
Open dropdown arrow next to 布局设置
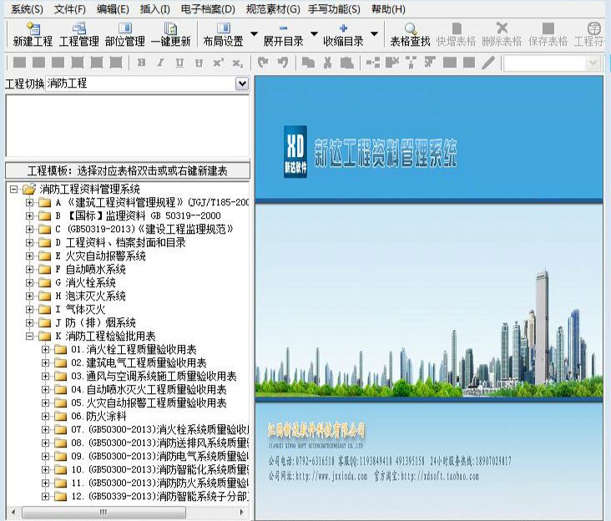pos(254,35)
